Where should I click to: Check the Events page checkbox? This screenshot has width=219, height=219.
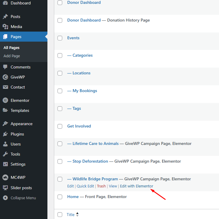point(60,38)
